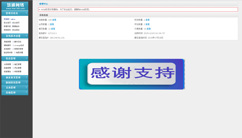Click the 感谢支持 banner image
This screenshot has width=242, height=138.
coord(132,74)
